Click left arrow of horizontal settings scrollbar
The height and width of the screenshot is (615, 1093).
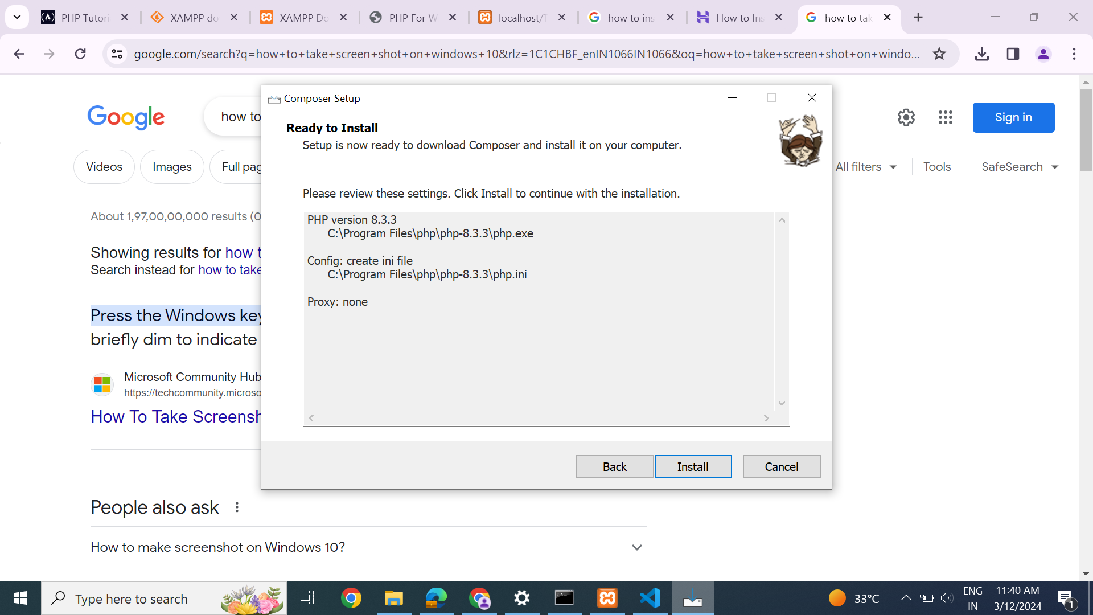point(311,418)
